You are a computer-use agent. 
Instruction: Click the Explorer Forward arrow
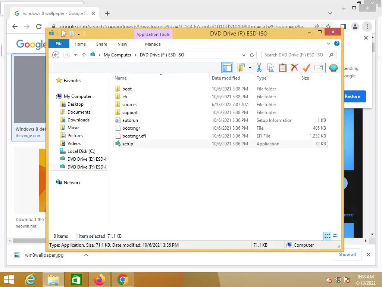pyautogui.click(x=66, y=55)
